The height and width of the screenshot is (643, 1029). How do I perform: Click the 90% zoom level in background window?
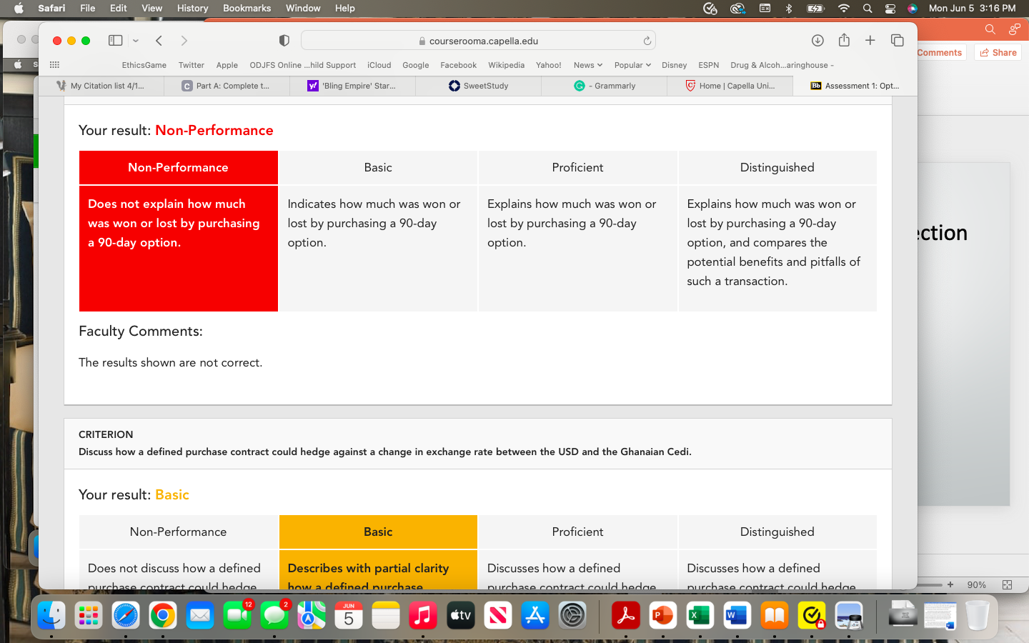(x=976, y=584)
